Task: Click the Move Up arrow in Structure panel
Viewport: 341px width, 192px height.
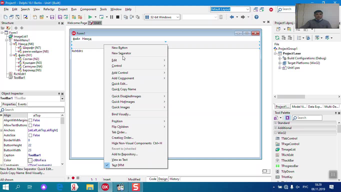Action: click(16, 28)
